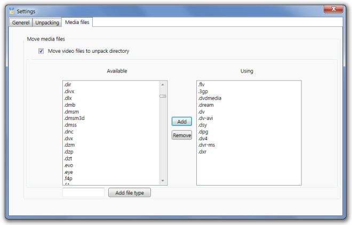Select .flv in the Using list
352x225 pixels.
tap(201, 85)
